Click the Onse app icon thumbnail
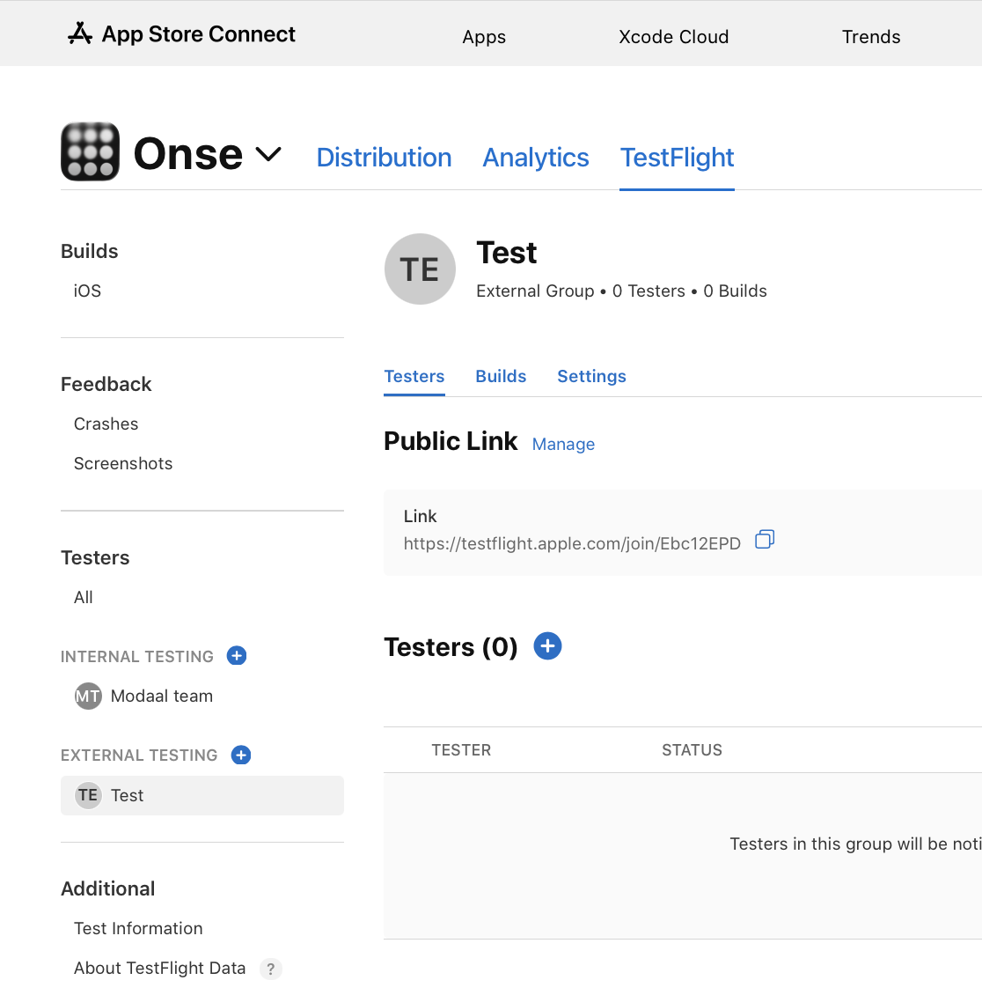Viewport: 982px width, 995px height. [90, 151]
